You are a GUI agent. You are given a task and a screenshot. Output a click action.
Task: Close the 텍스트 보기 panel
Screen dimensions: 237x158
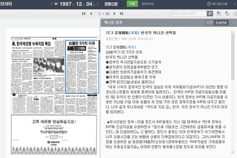[x=234, y=23]
